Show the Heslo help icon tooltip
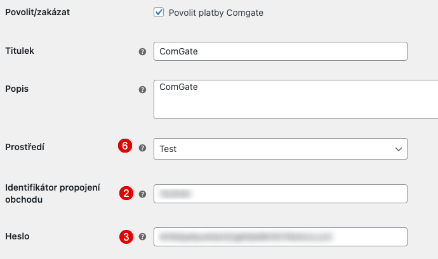The width and height of the screenshot is (438, 259). pos(142,237)
